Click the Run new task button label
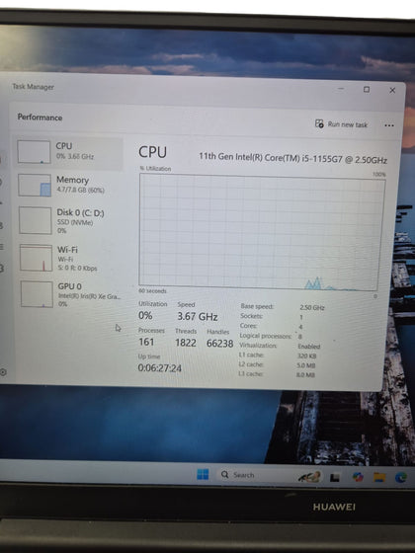The width and height of the screenshot is (415, 553). coord(348,124)
